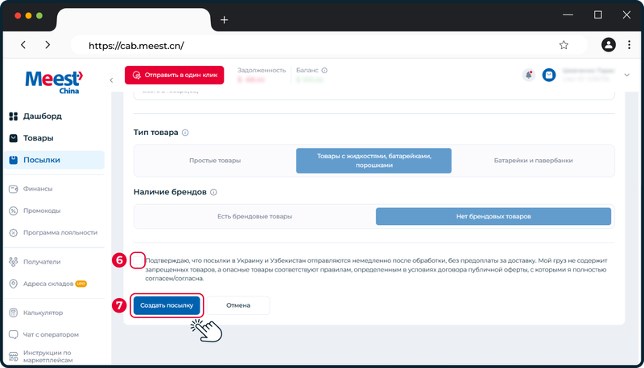
Task: Select Батарейки и павербанки option
Action: (533, 161)
